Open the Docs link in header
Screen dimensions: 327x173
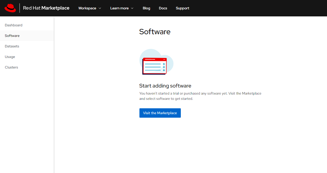tap(163, 8)
